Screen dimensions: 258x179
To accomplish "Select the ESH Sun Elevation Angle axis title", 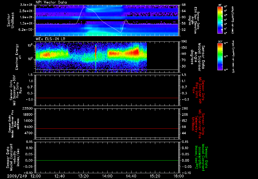I will [194, 20].
